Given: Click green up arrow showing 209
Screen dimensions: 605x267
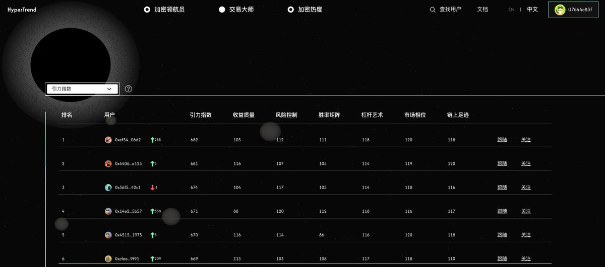Looking at the screenshot, I should click(x=152, y=259).
